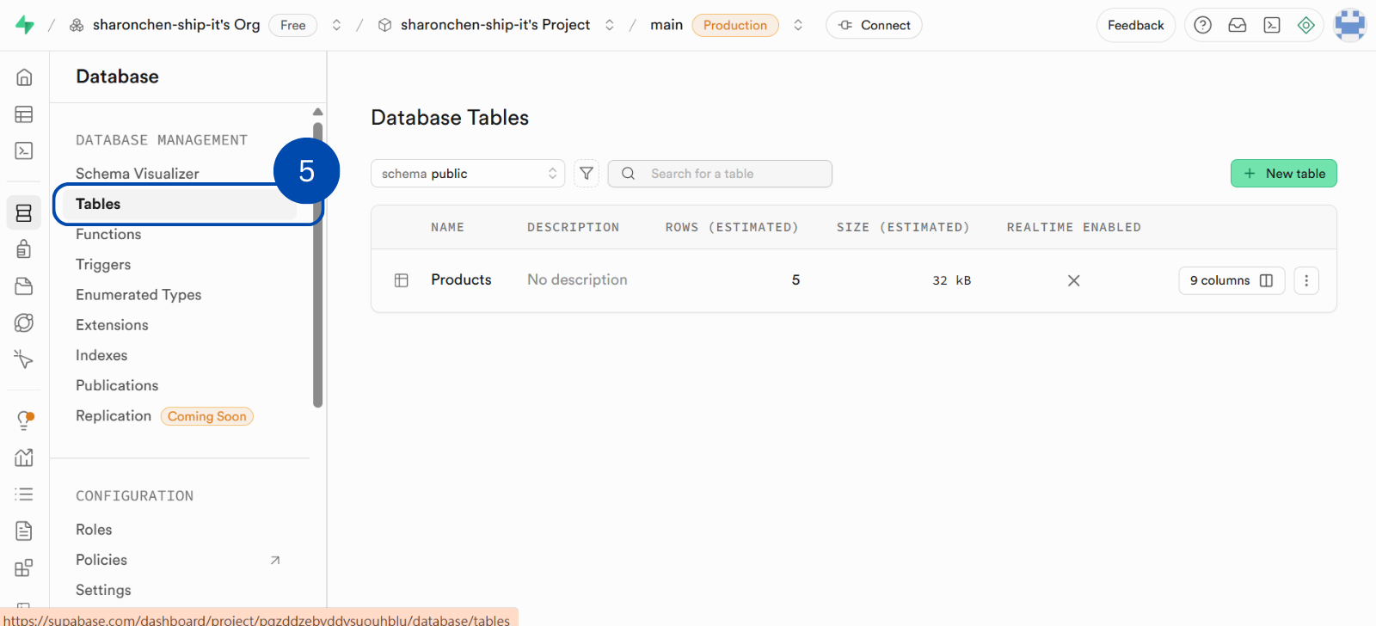This screenshot has width=1376, height=626.
Task: Expand the schema public dropdown
Action: 467,174
